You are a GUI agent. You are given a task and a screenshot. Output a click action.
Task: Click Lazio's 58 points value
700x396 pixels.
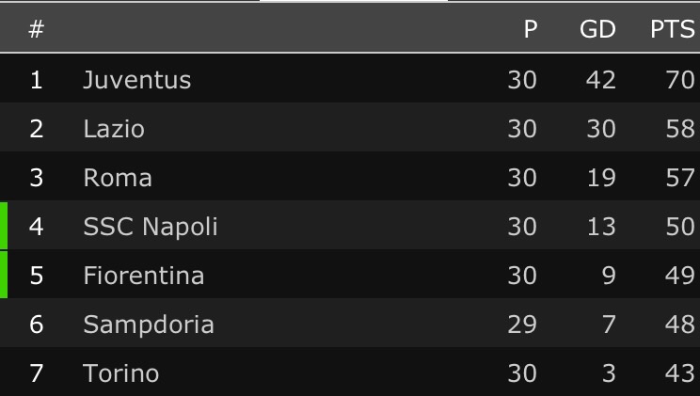(x=679, y=129)
